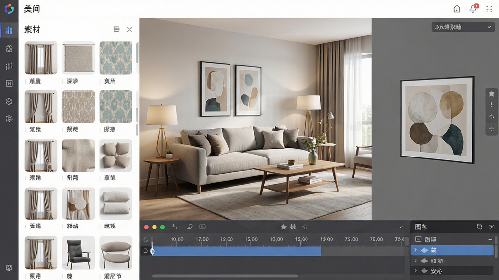Image resolution: width=499 pixels, height=280 pixels.
Task: Move the timeline playhead handle
Action: 152,251
